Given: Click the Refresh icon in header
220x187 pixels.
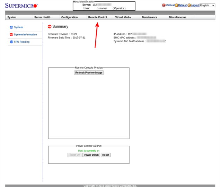Looking at the screenshot, I should coord(176,5).
